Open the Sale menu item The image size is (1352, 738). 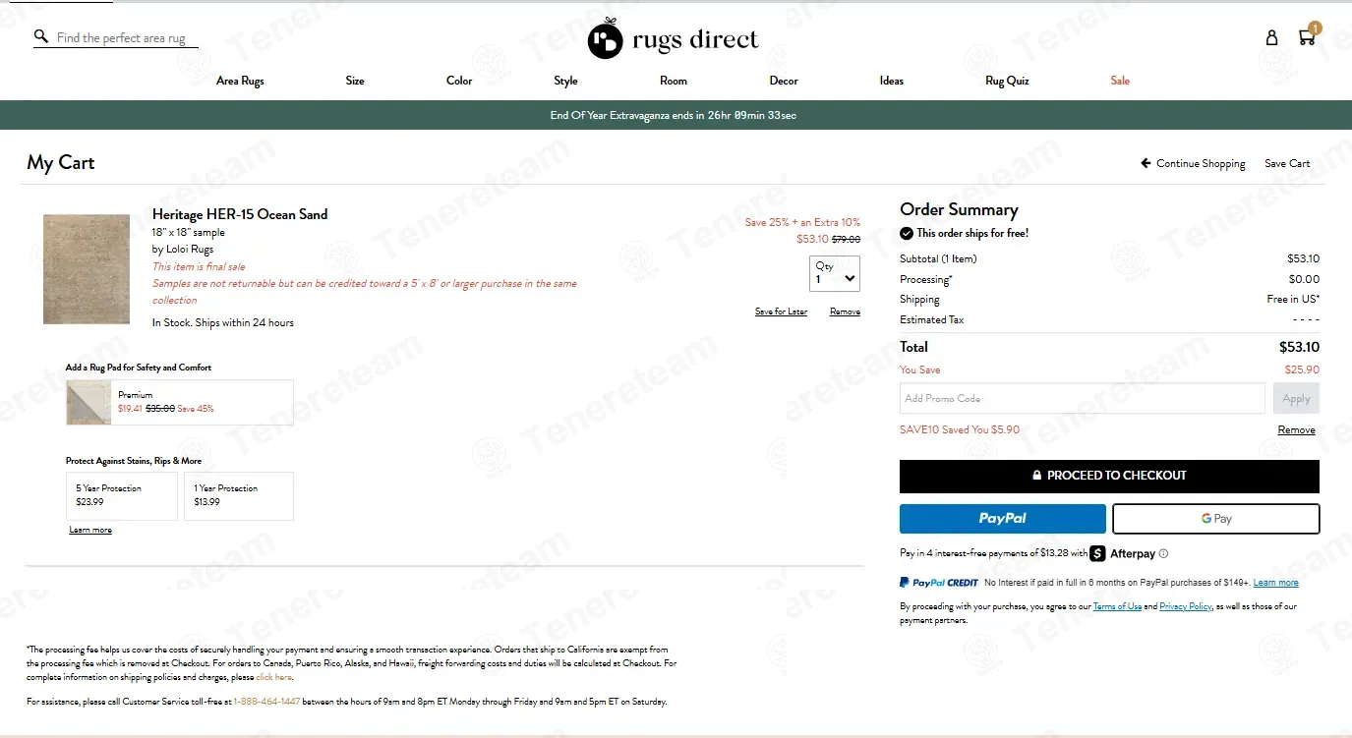click(1120, 81)
